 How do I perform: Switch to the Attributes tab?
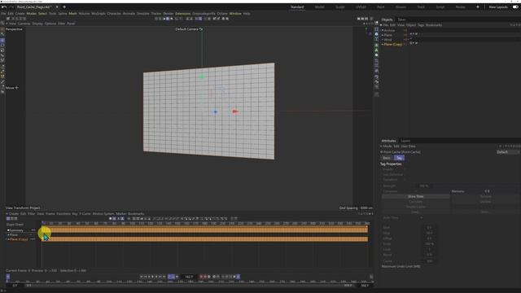tap(388, 141)
